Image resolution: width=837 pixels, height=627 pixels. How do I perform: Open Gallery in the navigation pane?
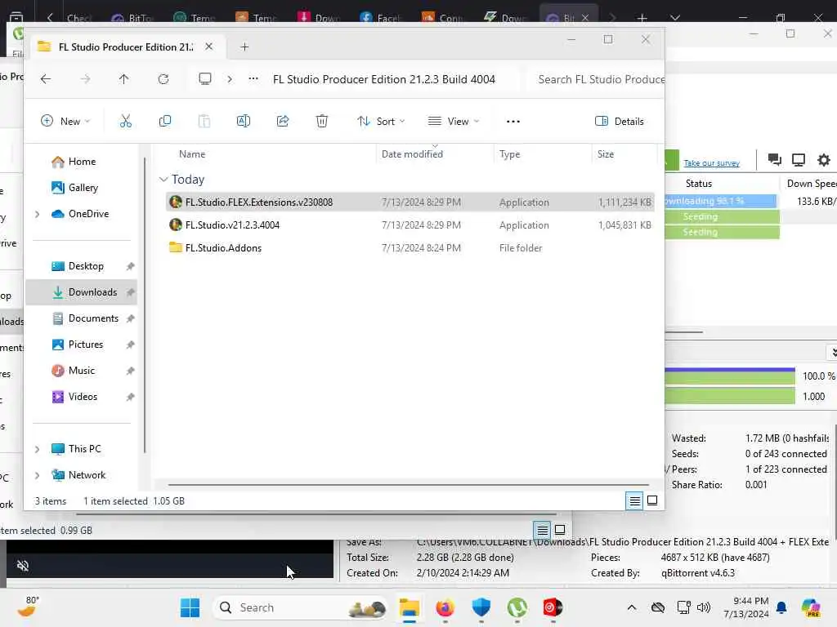tap(81, 188)
